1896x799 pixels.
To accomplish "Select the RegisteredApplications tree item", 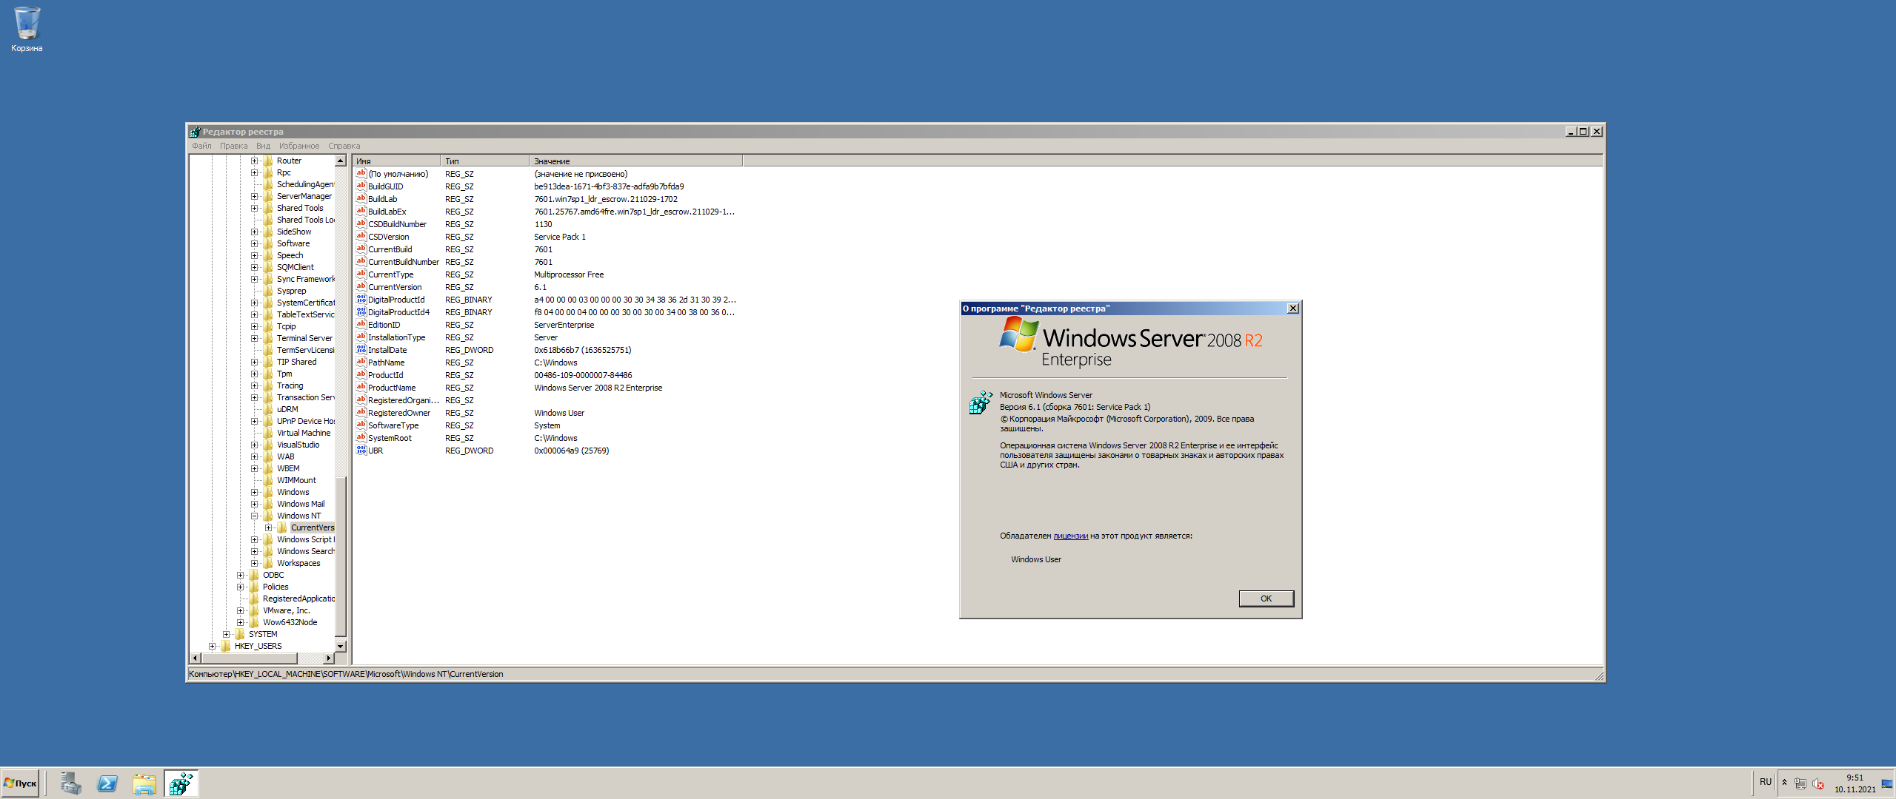I will click(298, 599).
